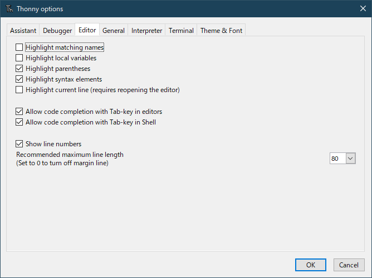Disable Tab-key code completion in Shell
Image resolution: width=372 pixels, height=278 pixels.
[19, 122]
